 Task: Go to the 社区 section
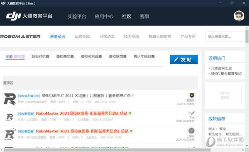coord(127,16)
